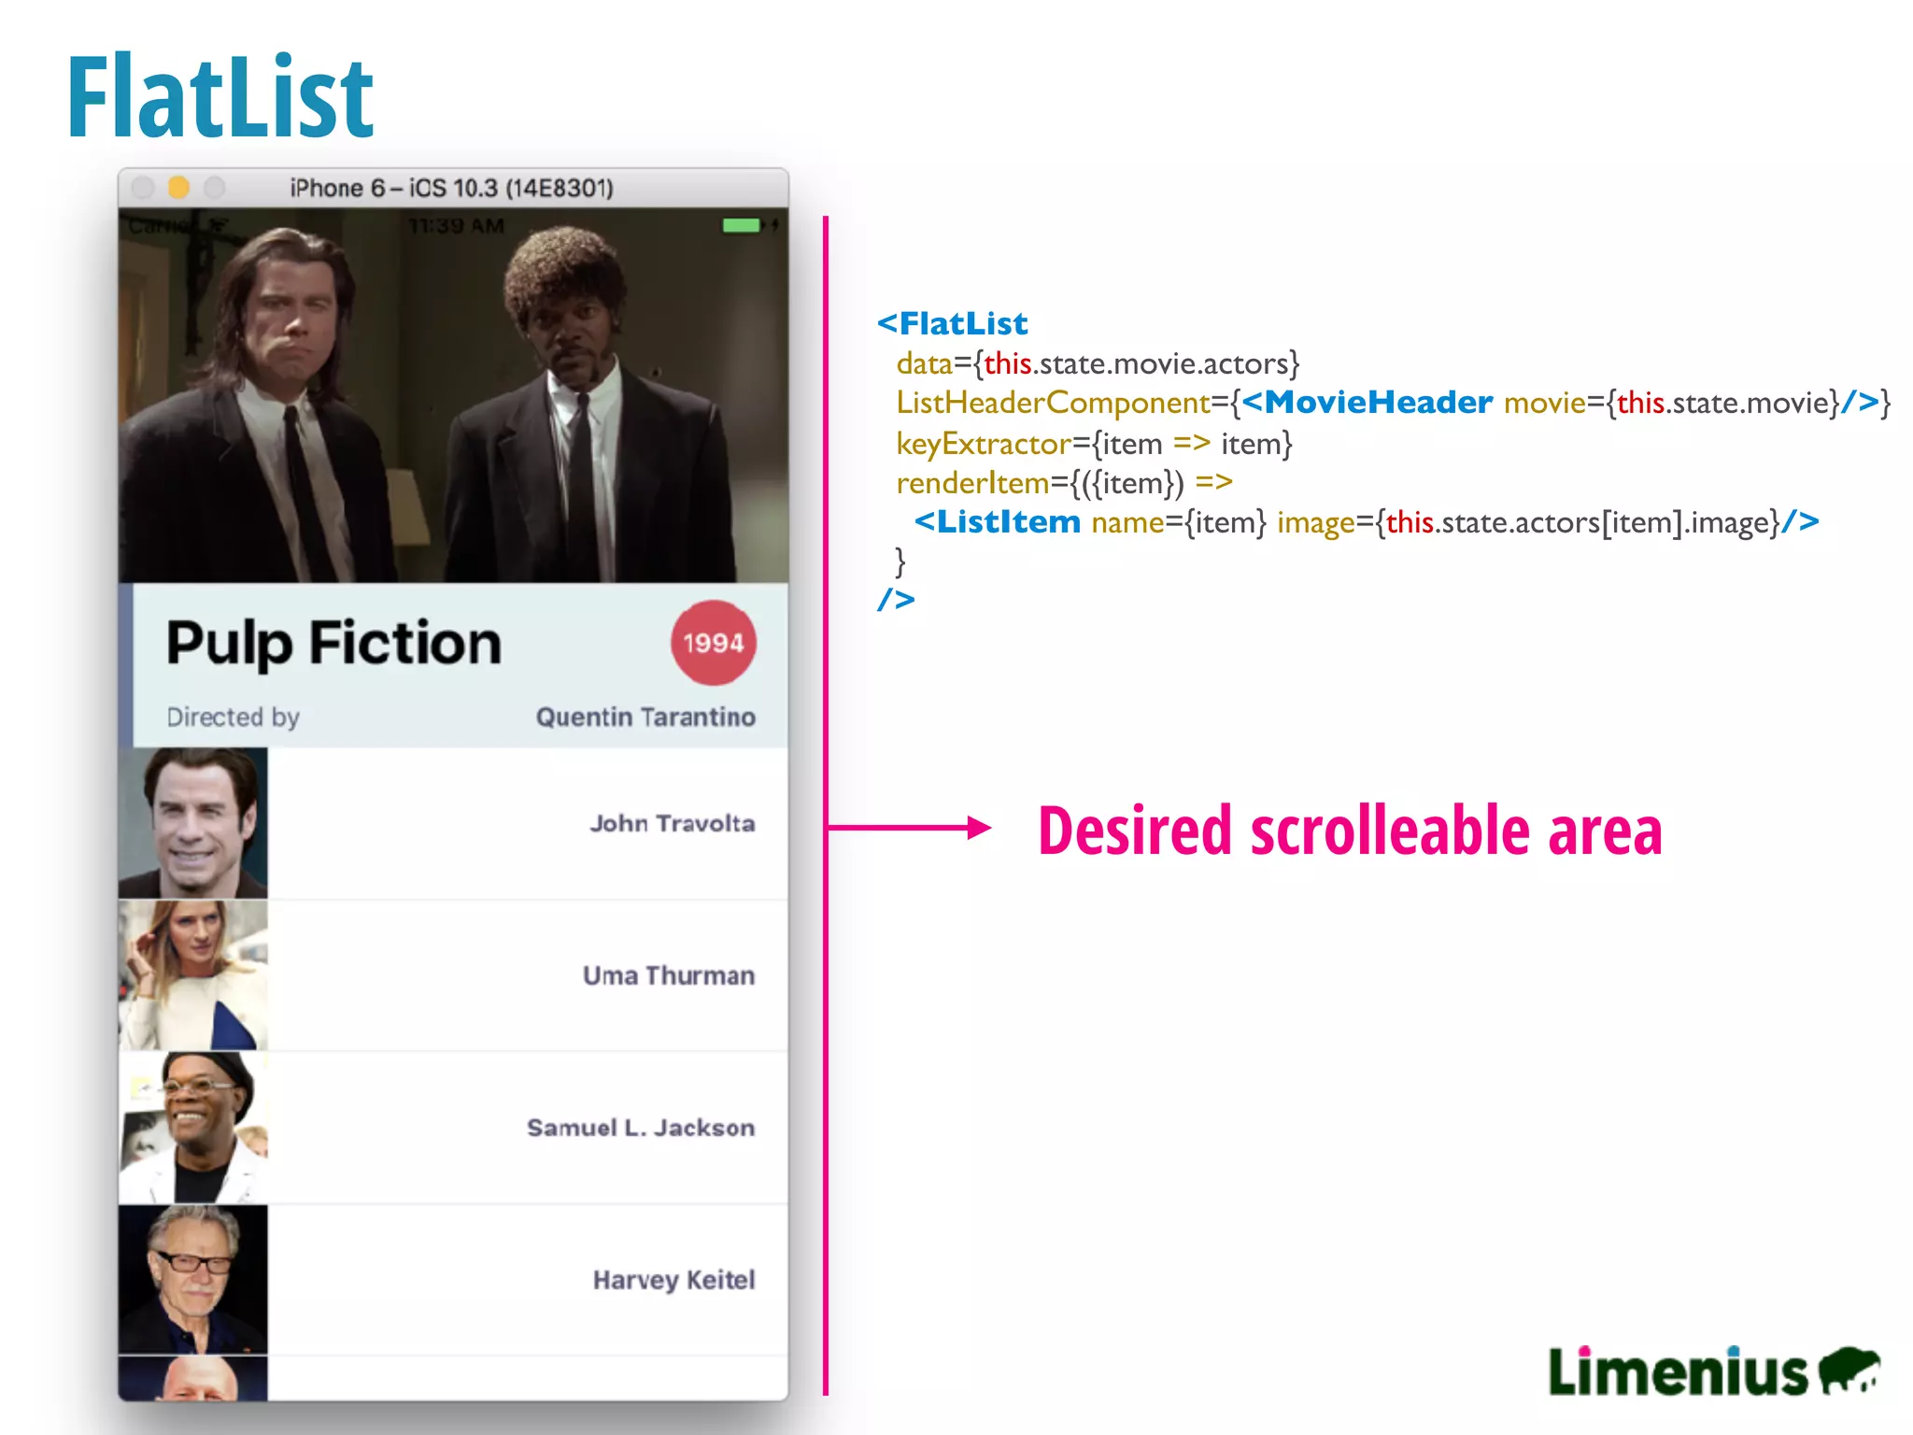Viewport: 1913px width, 1435px height.
Task: Tap the Samuel L. Jackson name
Action: pyautogui.click(x=640, y=1128)
